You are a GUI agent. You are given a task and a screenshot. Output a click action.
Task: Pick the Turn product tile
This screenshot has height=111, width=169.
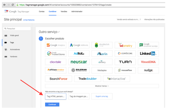125,62
